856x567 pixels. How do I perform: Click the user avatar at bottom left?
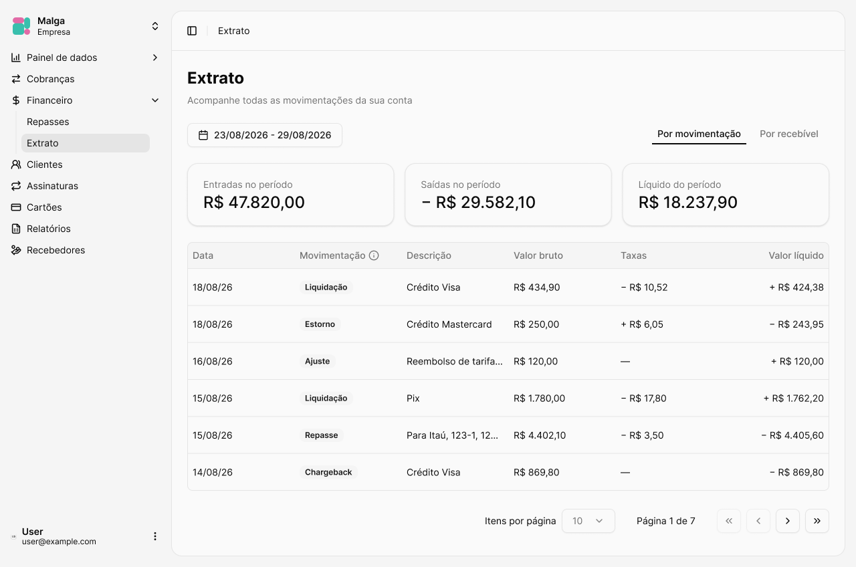(x=14, y=536)
